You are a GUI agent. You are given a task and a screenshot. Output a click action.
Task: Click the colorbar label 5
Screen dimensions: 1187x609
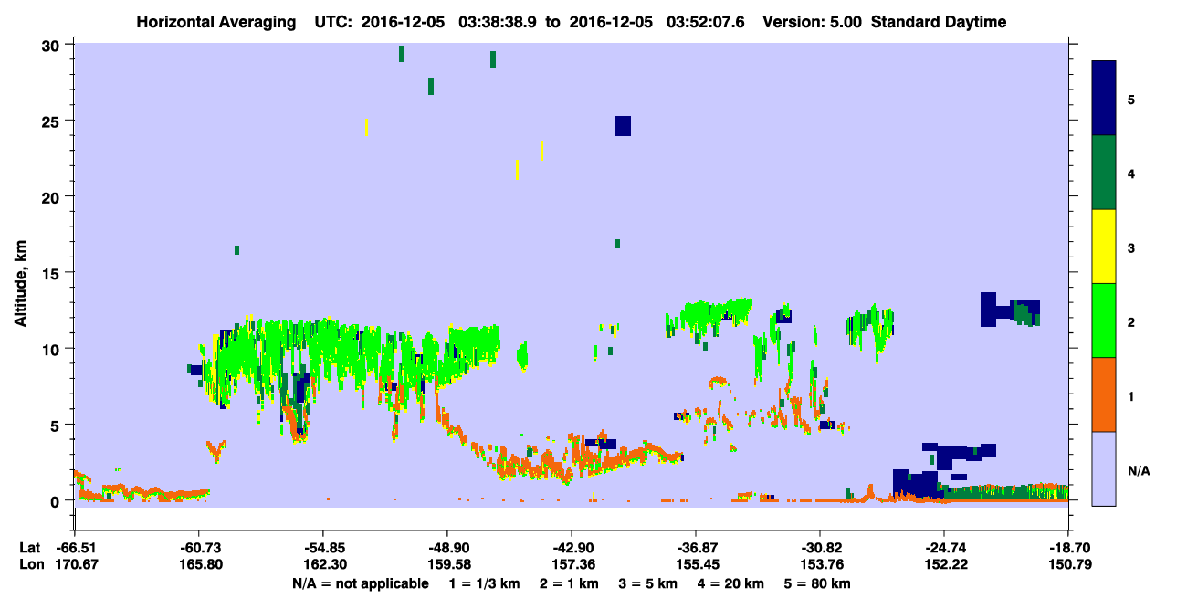[1131, 100]
